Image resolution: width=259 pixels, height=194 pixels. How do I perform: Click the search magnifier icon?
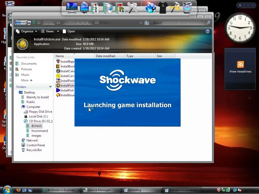point(208,22)
